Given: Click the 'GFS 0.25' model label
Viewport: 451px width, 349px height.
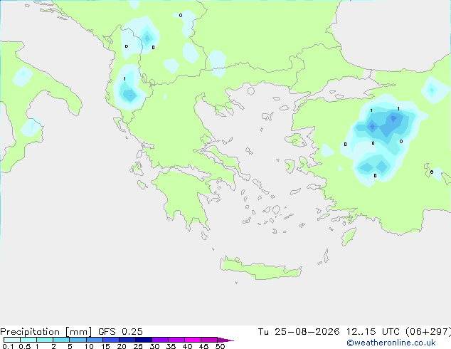Looking at the screenshot, I should [120, 332].
